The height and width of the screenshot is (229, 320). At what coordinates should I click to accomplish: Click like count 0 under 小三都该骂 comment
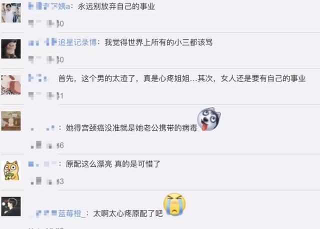click(x=60, y=60)
